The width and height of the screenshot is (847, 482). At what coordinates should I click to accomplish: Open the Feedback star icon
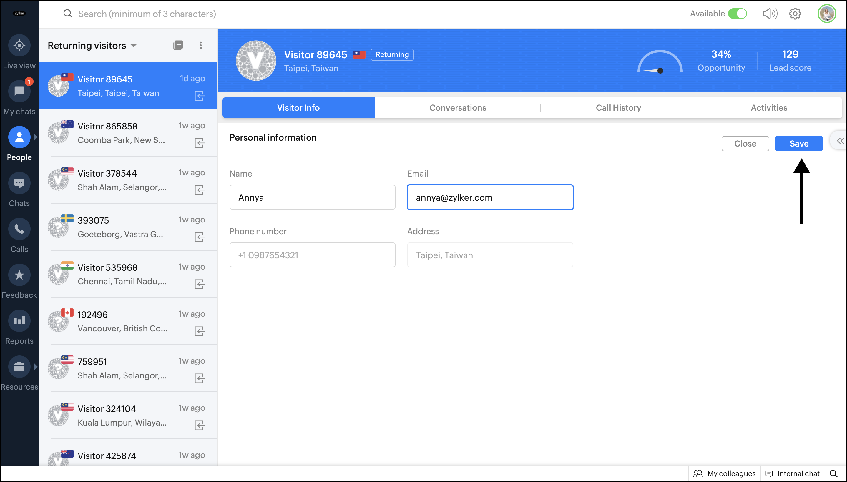[19, 275]
